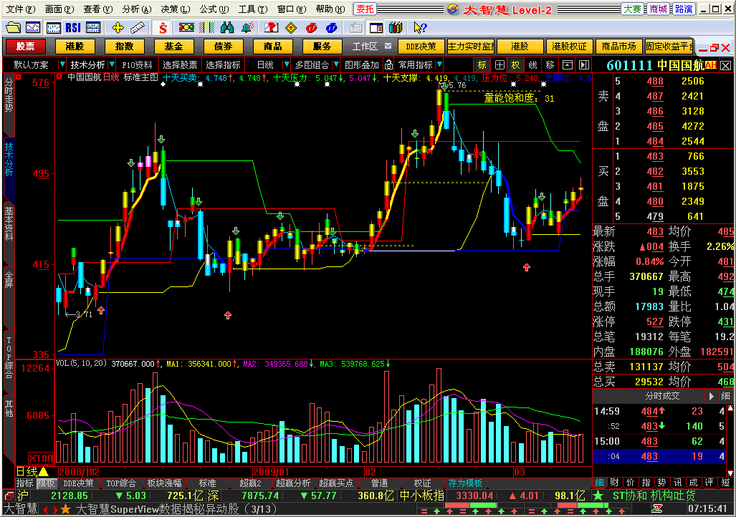
Task: Toggle the 移 move chart button
Action: (550, 64)
